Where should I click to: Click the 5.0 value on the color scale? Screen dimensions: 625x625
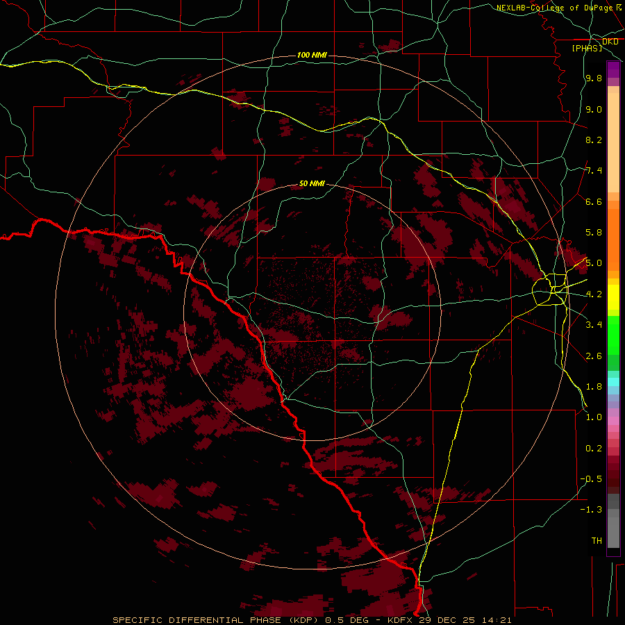click(x=594, y=263)
